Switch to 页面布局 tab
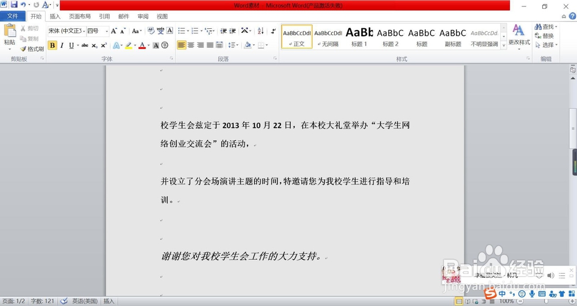The height and width of the screenshot is (306, 577). (80, 16)
